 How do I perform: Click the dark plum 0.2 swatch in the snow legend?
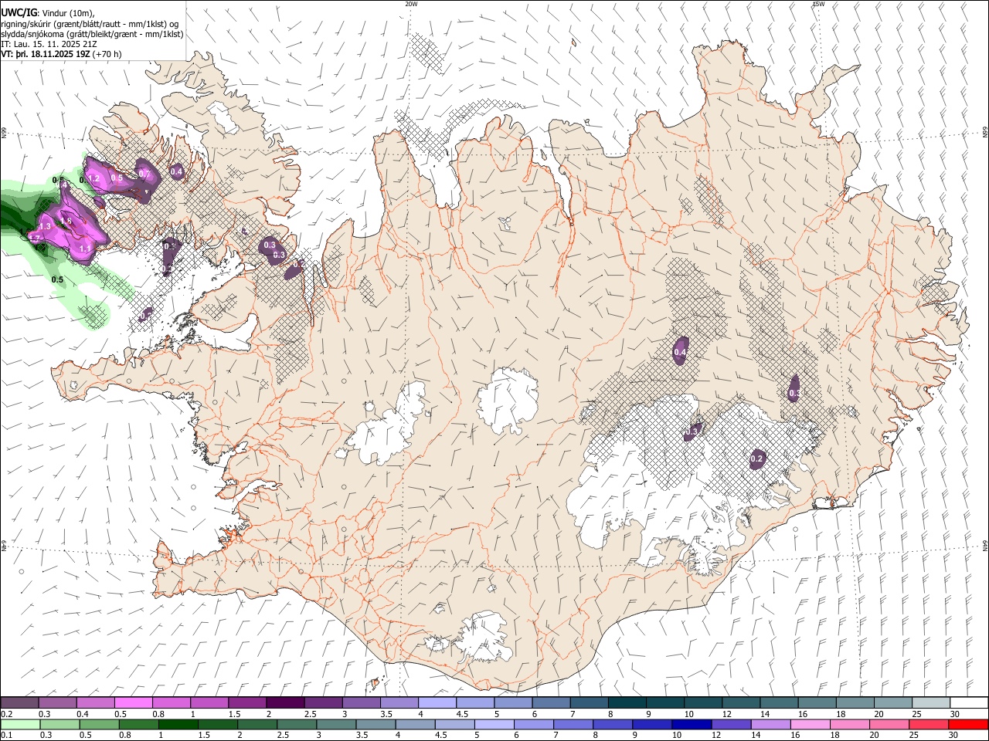[x=20, y=703]
